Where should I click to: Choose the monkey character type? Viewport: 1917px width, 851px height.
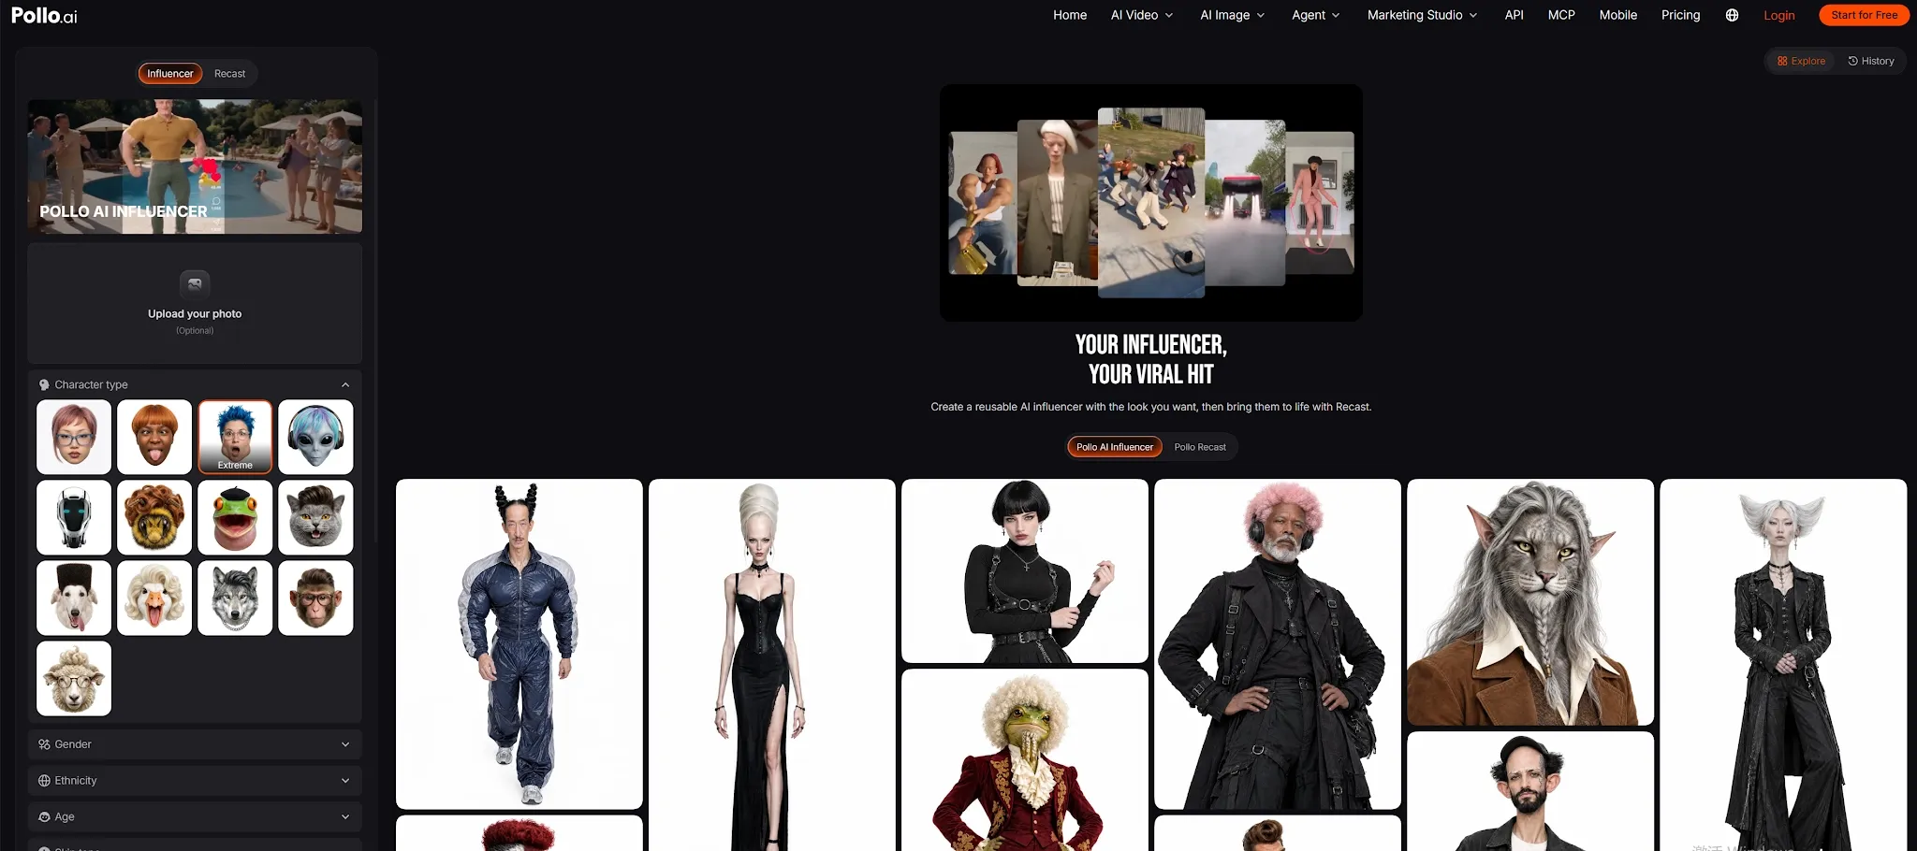tap(315, 598)
